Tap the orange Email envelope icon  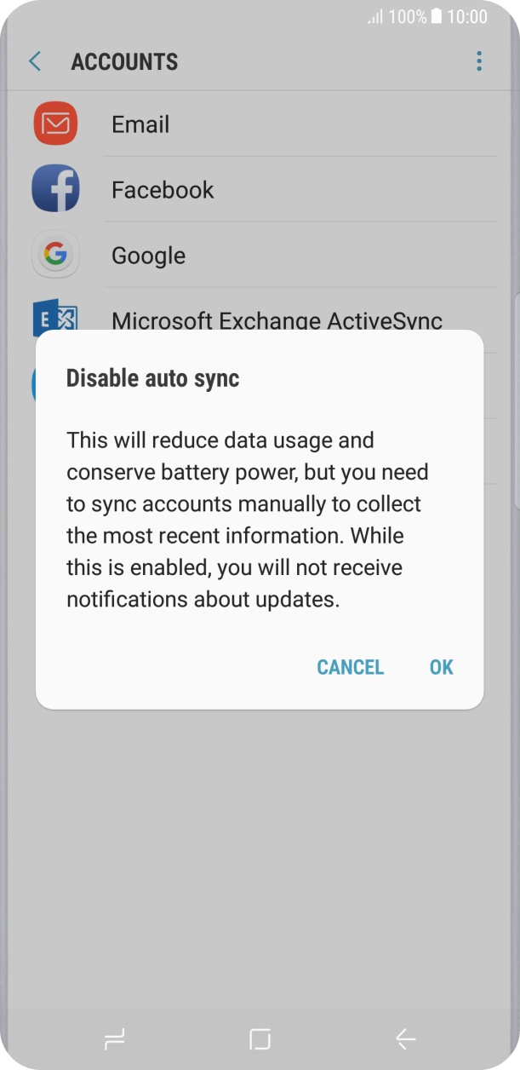click(x=55, y=124)
